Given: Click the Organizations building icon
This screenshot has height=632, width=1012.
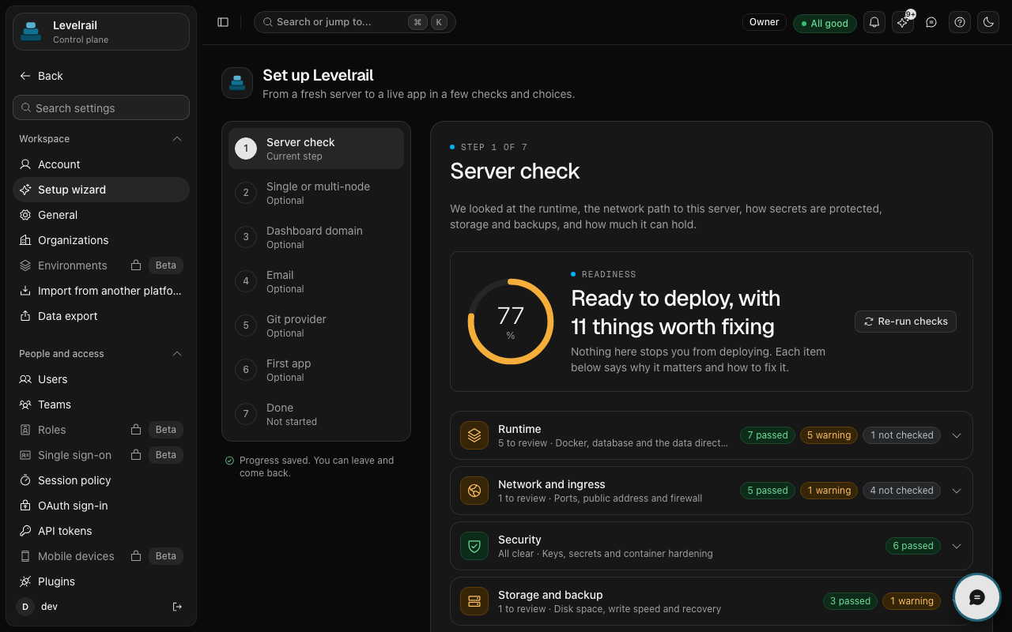Looking at the screenshot, I should click(x=25, y=240).
